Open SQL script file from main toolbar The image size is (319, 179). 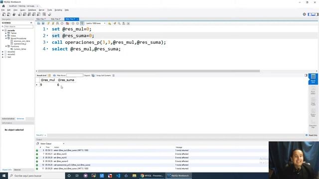tap(8, 14)
